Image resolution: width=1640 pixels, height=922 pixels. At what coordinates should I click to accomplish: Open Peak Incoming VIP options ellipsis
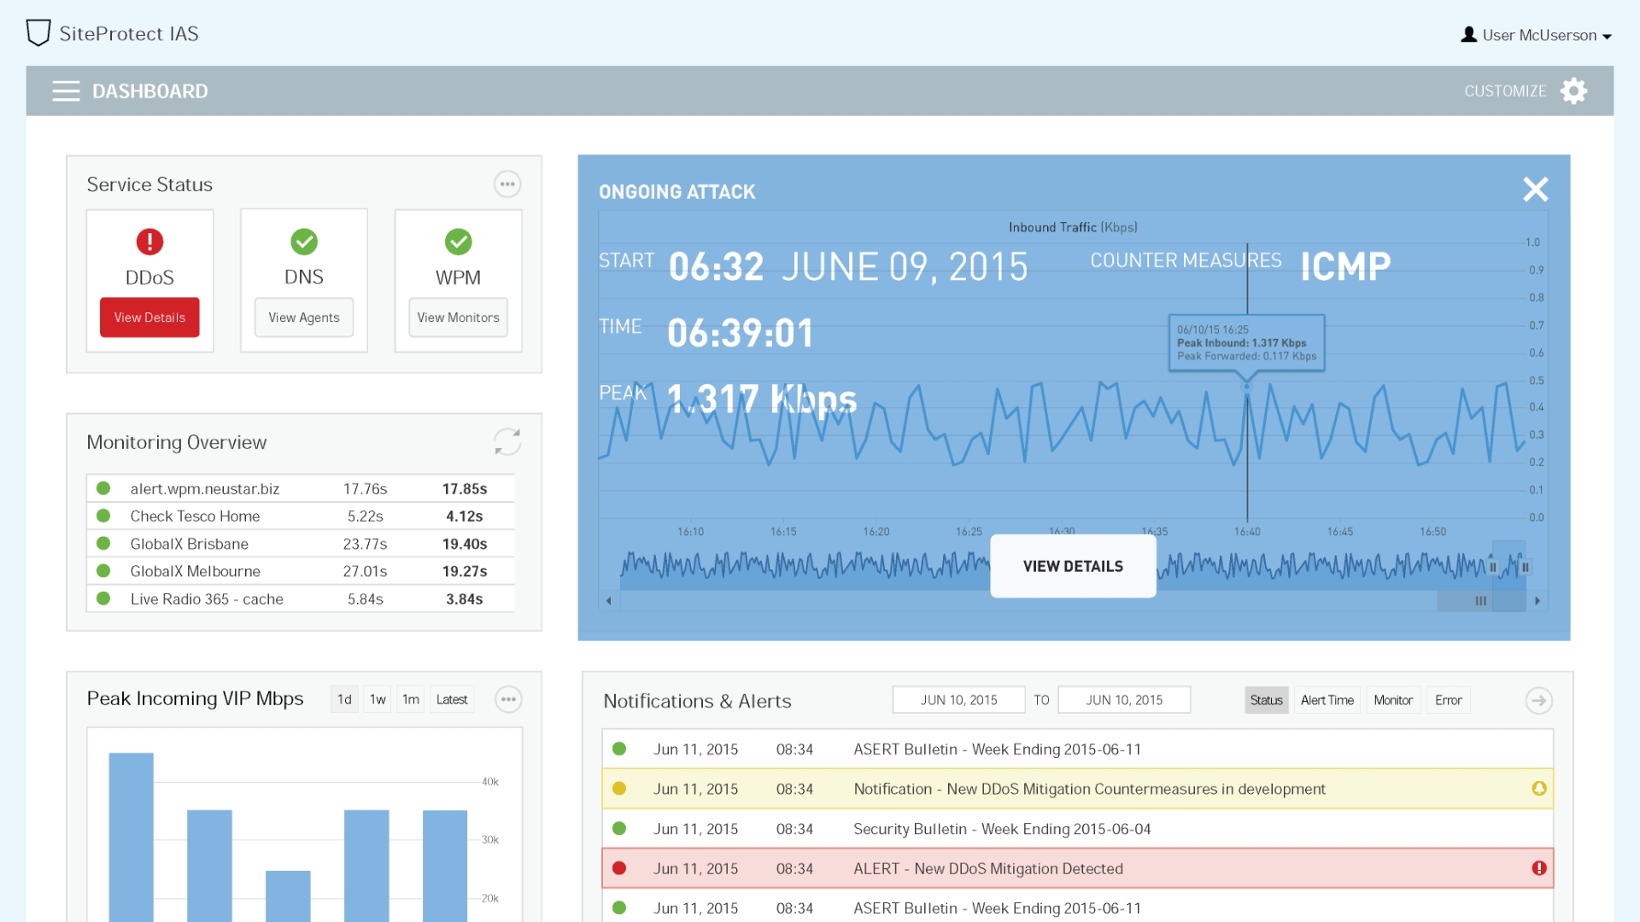(508, 700)
